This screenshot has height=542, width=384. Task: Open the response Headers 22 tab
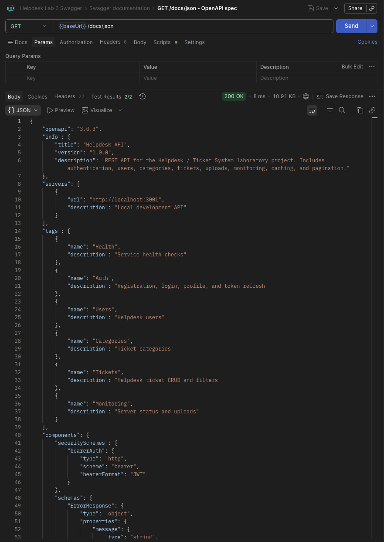pyautogui.click(x=69, y=96)
